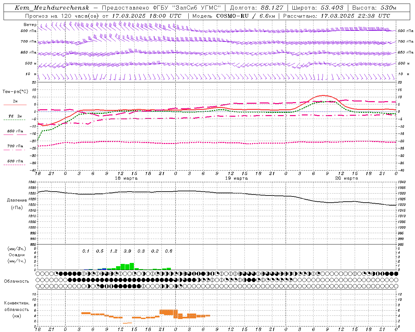This screenshot has width=415, height=332.
Task: Select the longitude value Долгота: 88.127
Action: 256,8
